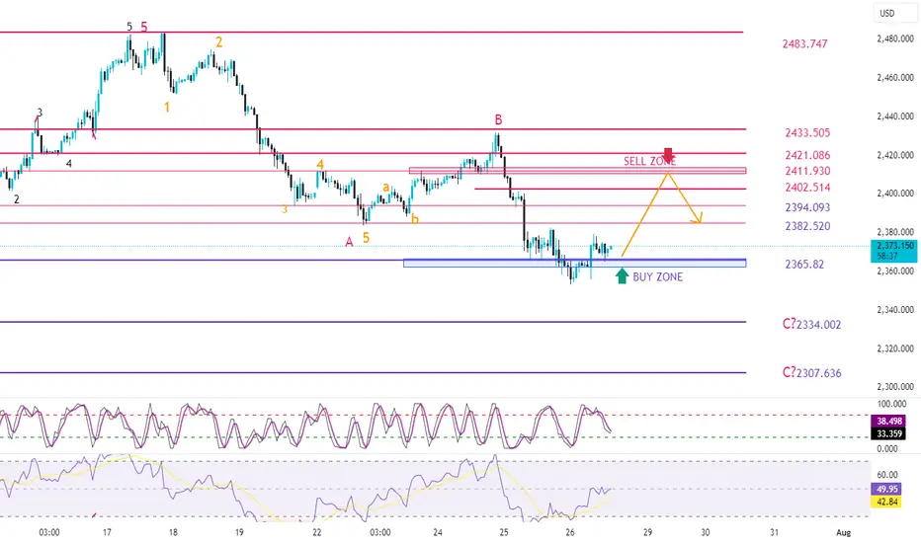Image resolution: width=921 pixels, height=543 pixels.
Task: Select the 2365.82 support level label
Action: 804,265
